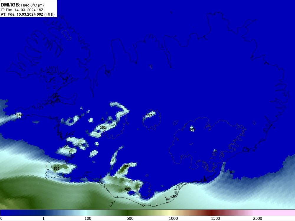Click the 1500 label on the color scale
Screen dimensions: 295x221
pyautogui.click(x=215, y=218)
